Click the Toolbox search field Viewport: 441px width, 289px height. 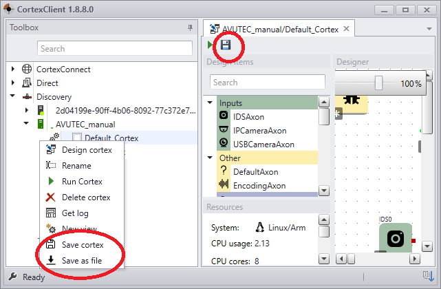(115, 48)
